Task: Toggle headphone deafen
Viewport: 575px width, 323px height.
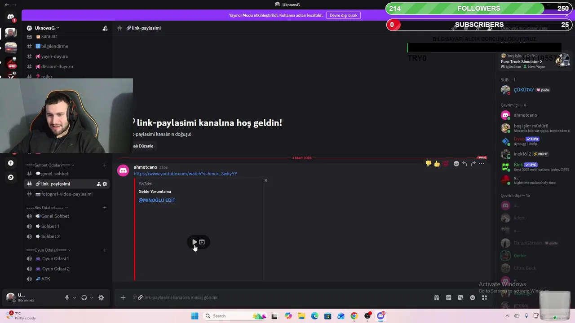Action: [x=84, y=297]
